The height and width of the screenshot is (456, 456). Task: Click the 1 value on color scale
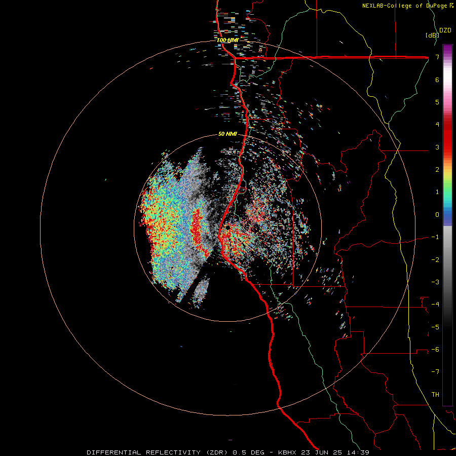click(437, 192)
